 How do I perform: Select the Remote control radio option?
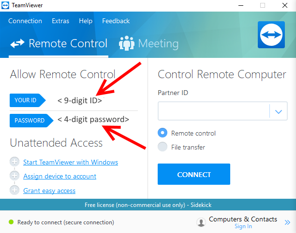163,133
